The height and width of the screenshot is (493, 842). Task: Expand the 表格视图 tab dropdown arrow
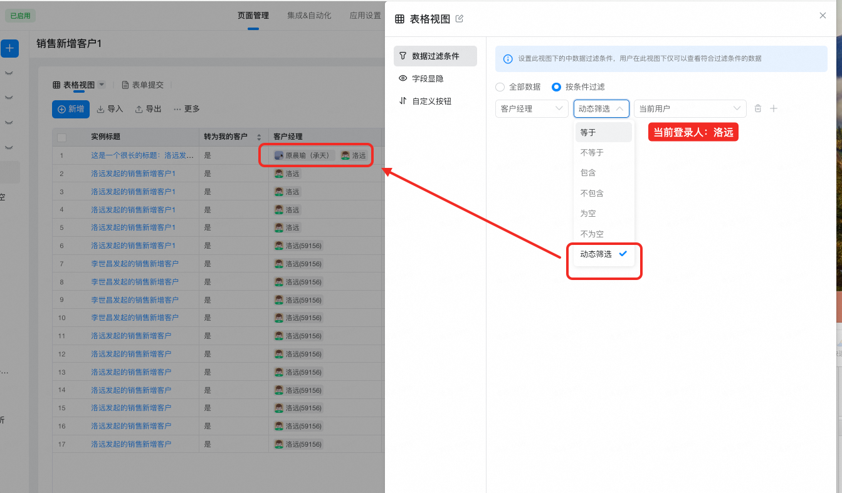[x=102, y=85]
